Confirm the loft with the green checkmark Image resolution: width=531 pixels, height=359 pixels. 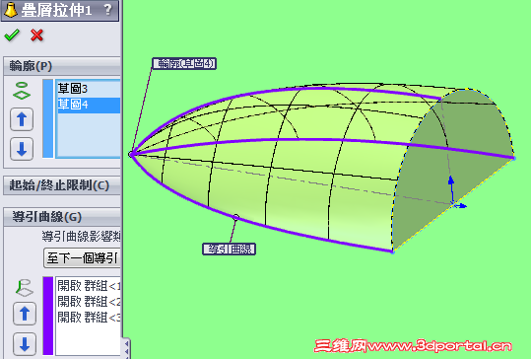point(12,36)
